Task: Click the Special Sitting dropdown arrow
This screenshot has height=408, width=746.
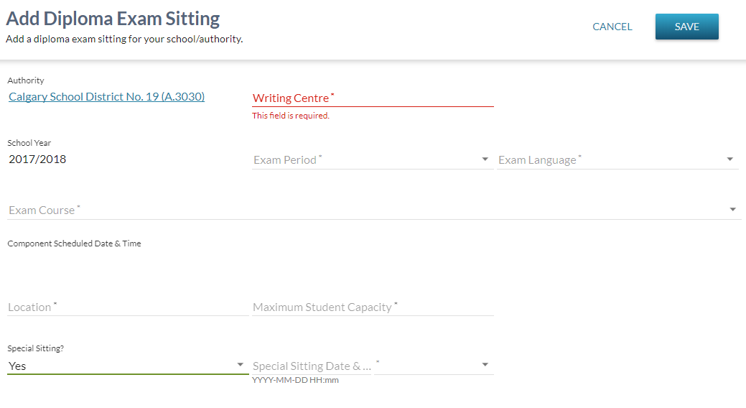Action: [241, 366]
